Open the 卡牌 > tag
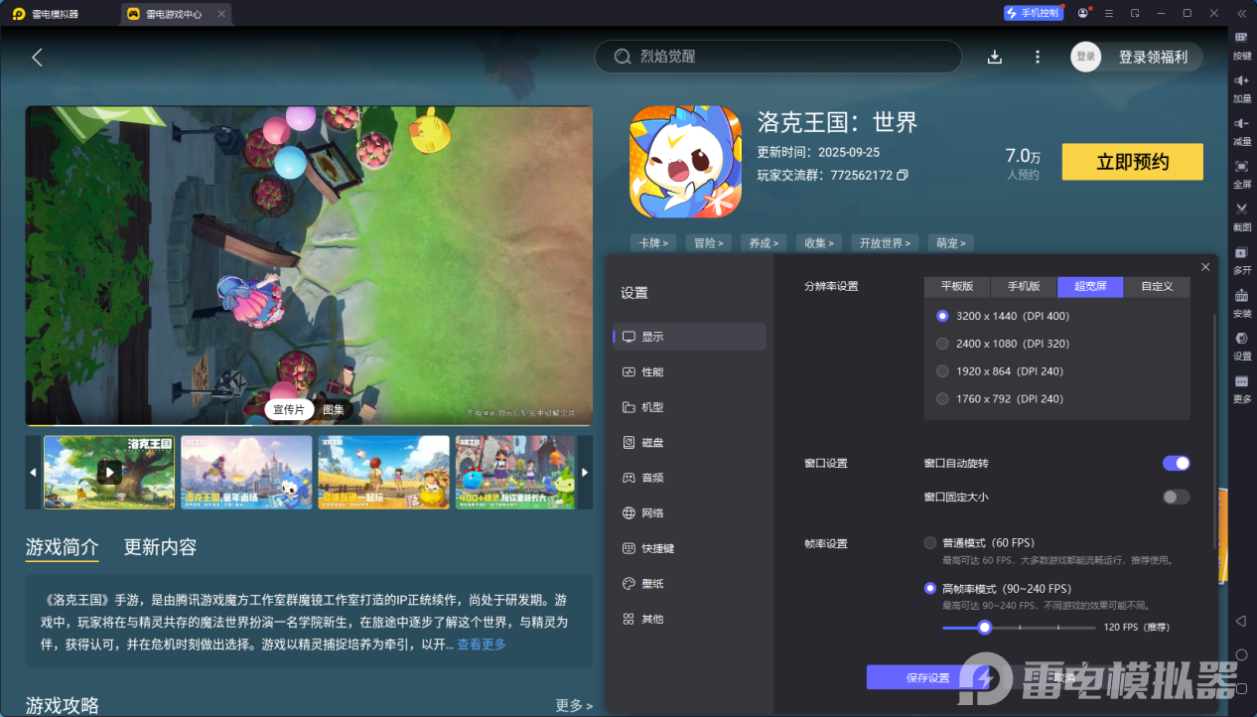 coord(652,242)
